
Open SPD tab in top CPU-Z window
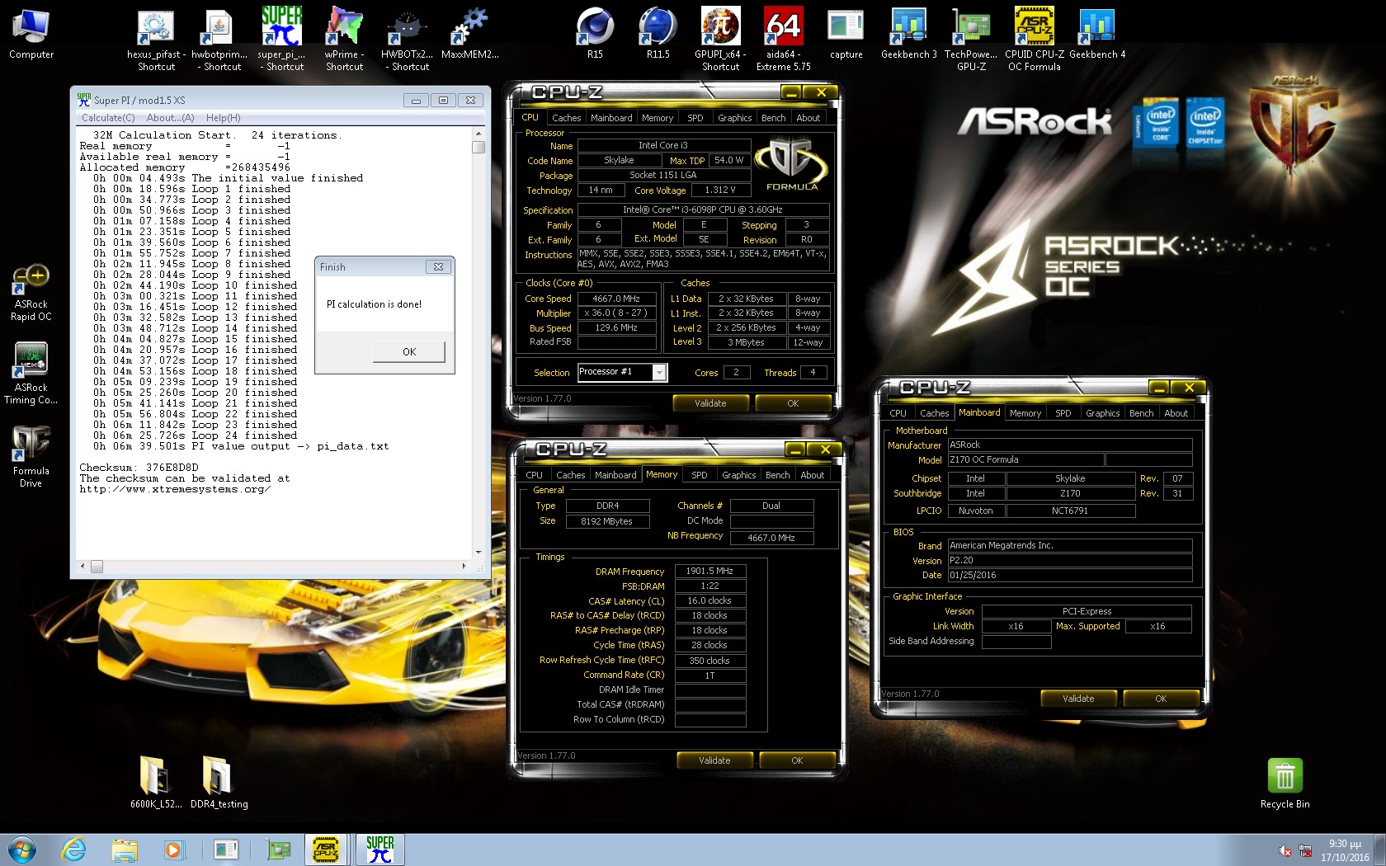(695, 118)
